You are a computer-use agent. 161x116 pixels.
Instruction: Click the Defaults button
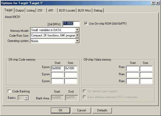(102, 110)
